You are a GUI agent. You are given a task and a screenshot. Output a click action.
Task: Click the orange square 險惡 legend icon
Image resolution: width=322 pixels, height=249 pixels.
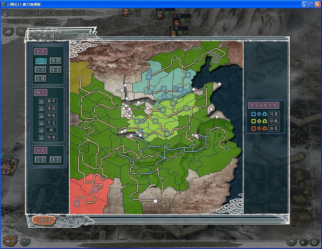(254, 128)
